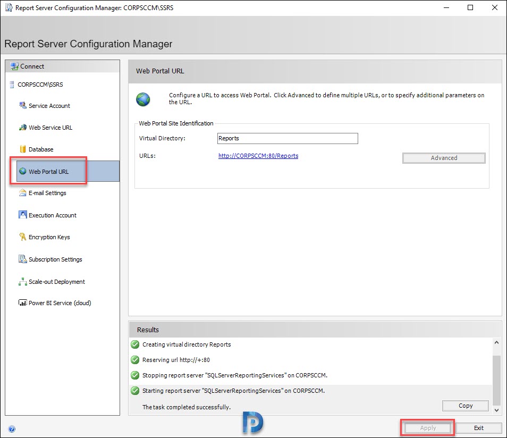Click the green check beside Creating virtual directory

[x=135, y=344]
